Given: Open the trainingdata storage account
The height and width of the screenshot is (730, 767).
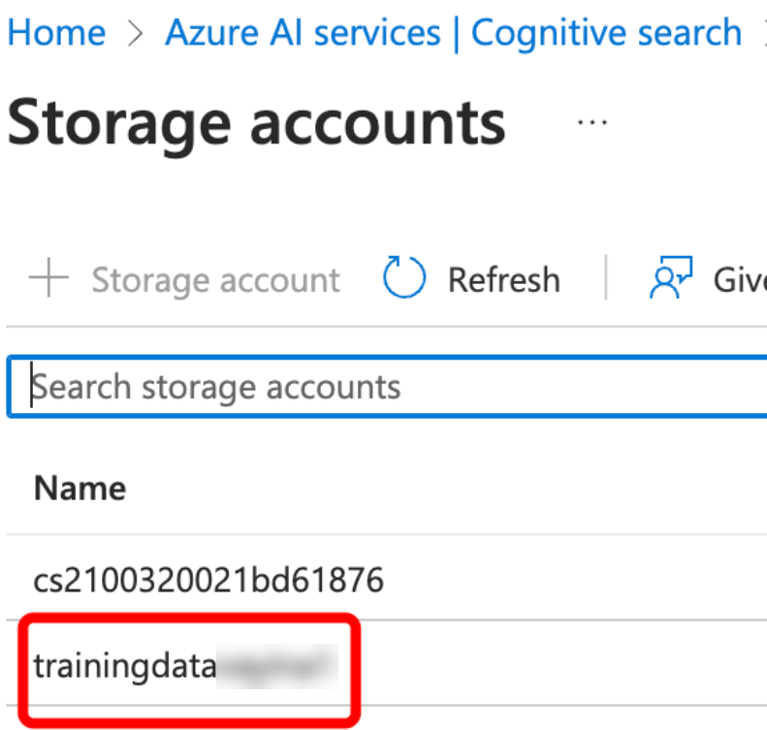Looking at the screenshot, I should click(x=124, y=667).
